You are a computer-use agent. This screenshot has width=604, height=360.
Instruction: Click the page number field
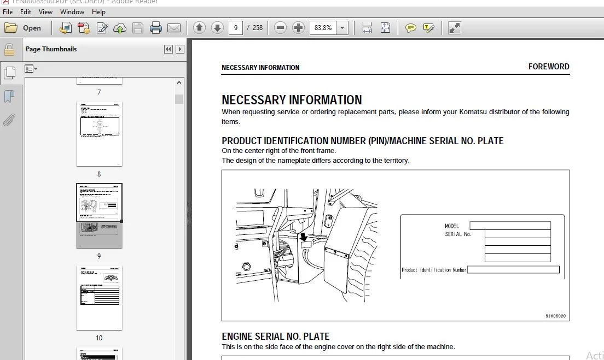tap(236, 28)
